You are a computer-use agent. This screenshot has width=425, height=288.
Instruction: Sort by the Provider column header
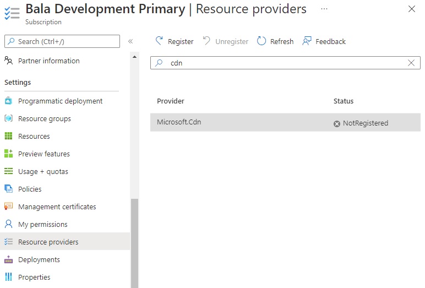click(171, 101)
